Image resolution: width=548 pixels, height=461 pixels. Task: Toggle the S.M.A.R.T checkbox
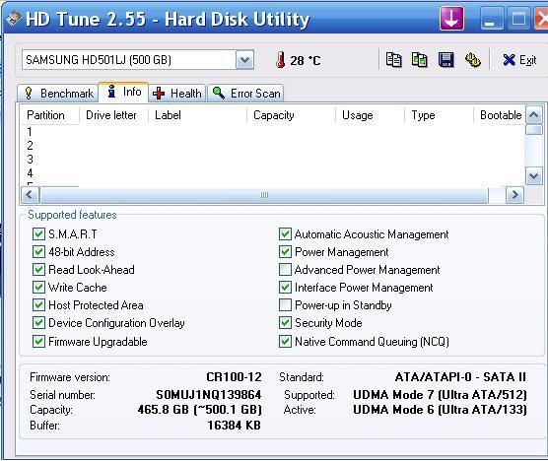point(38,234)
